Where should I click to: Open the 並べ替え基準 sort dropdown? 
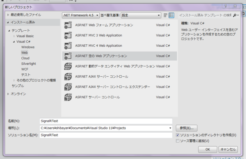[141, 15]
